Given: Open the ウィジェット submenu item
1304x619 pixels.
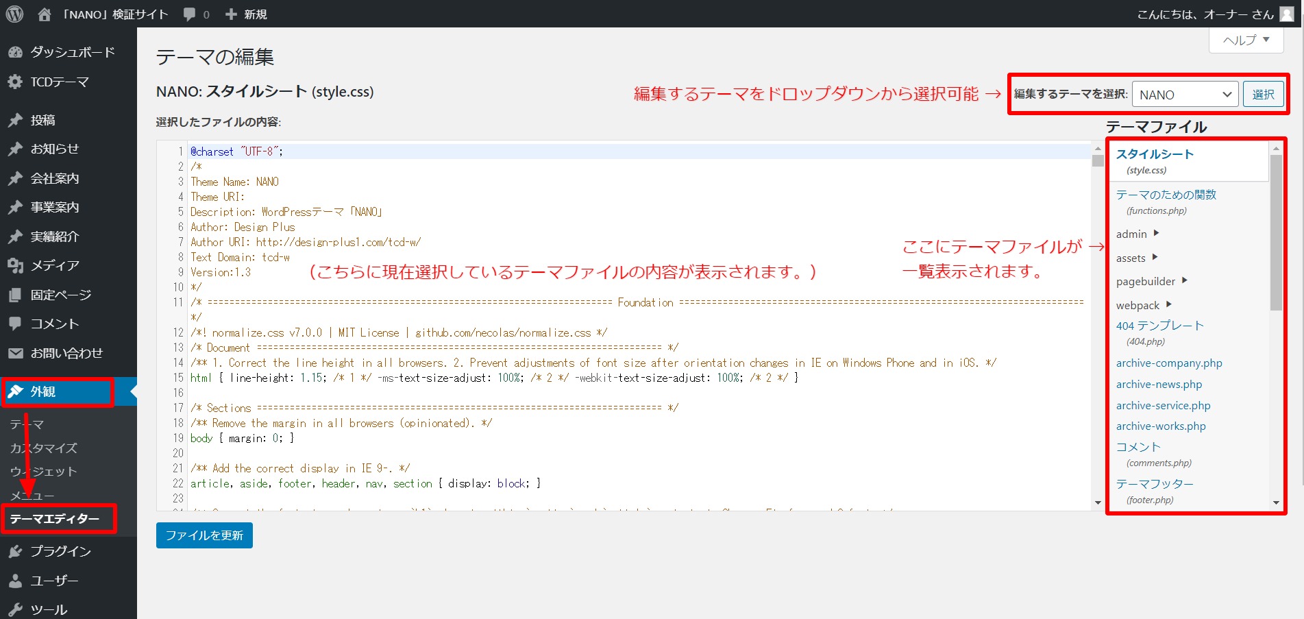Looking at the screenshot, I should coord(44,472).
